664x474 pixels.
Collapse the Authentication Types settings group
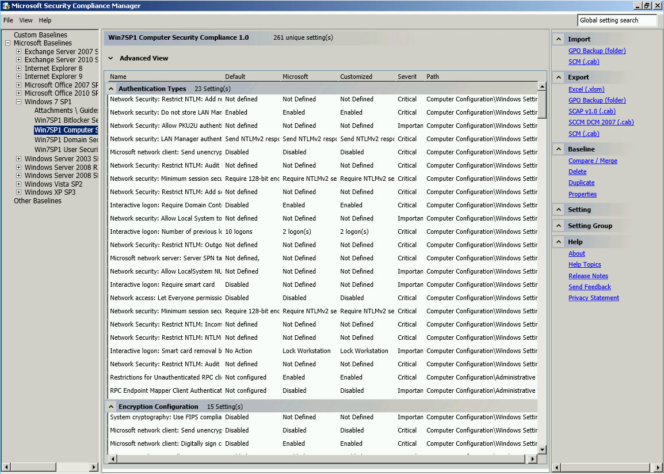point(111,88)
